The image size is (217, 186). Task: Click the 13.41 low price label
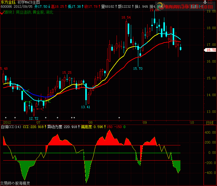(86, 107)
